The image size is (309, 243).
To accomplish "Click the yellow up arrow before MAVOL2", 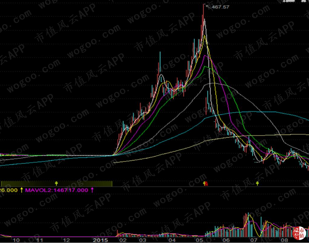I will click(x=21, y=190).
